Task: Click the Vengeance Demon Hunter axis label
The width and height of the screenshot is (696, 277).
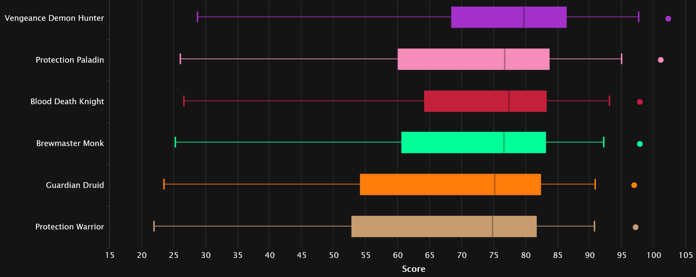Action: (54, 18)
